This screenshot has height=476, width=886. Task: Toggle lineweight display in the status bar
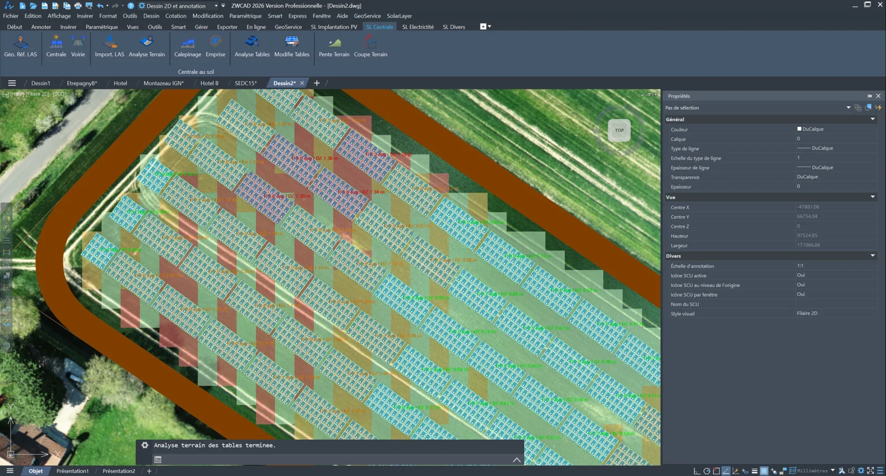[754, 471]
